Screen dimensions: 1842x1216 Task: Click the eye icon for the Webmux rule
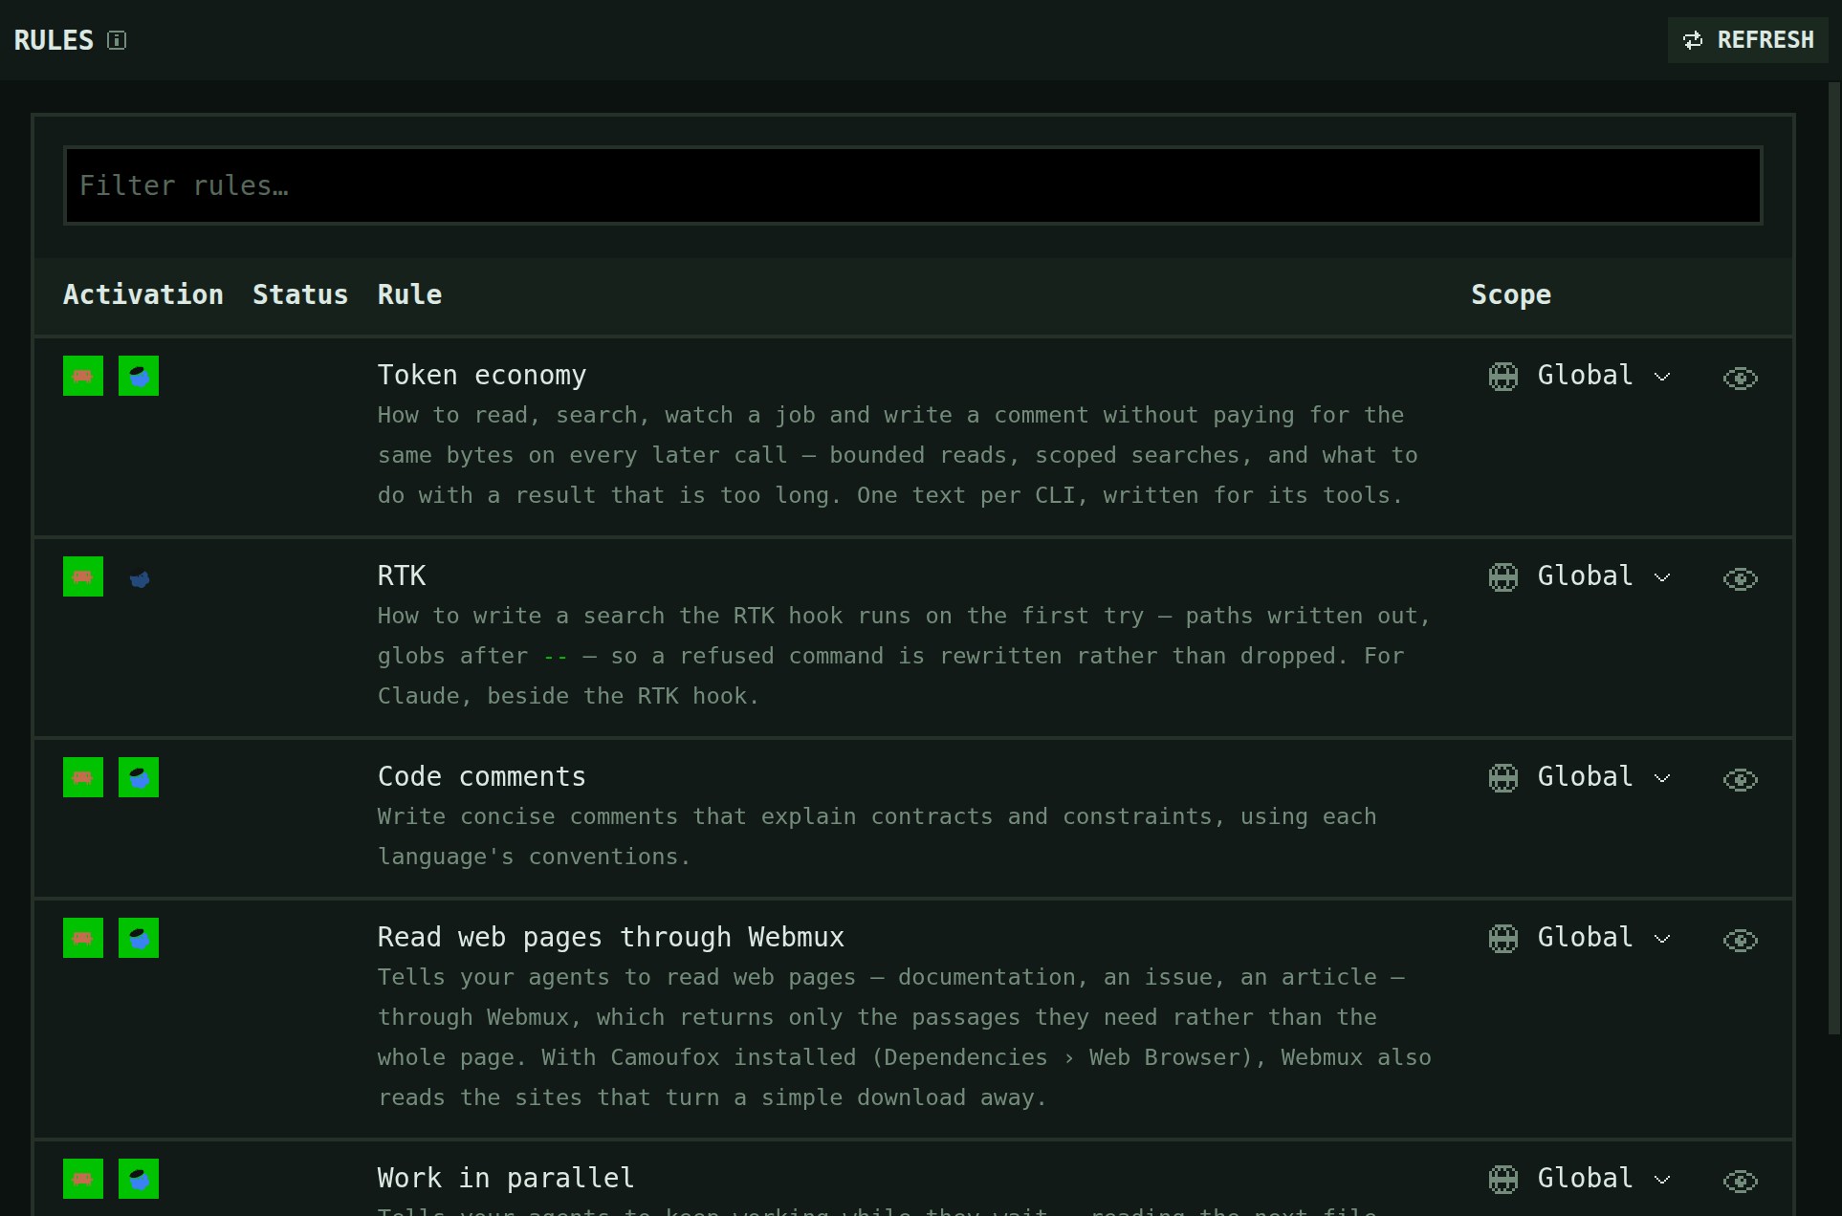tap(1741, 941)
